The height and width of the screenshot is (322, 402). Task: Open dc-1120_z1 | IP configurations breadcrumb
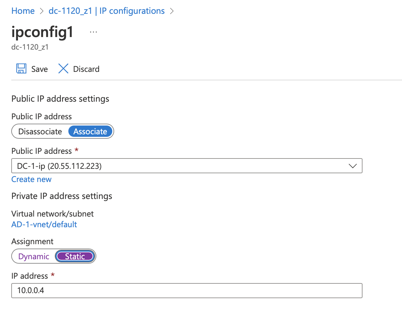click(107, 11)
